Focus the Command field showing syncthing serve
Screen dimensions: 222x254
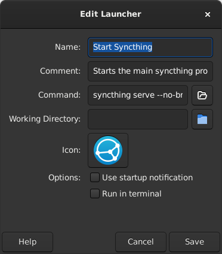pyautogui.click(x=138, y=95)
